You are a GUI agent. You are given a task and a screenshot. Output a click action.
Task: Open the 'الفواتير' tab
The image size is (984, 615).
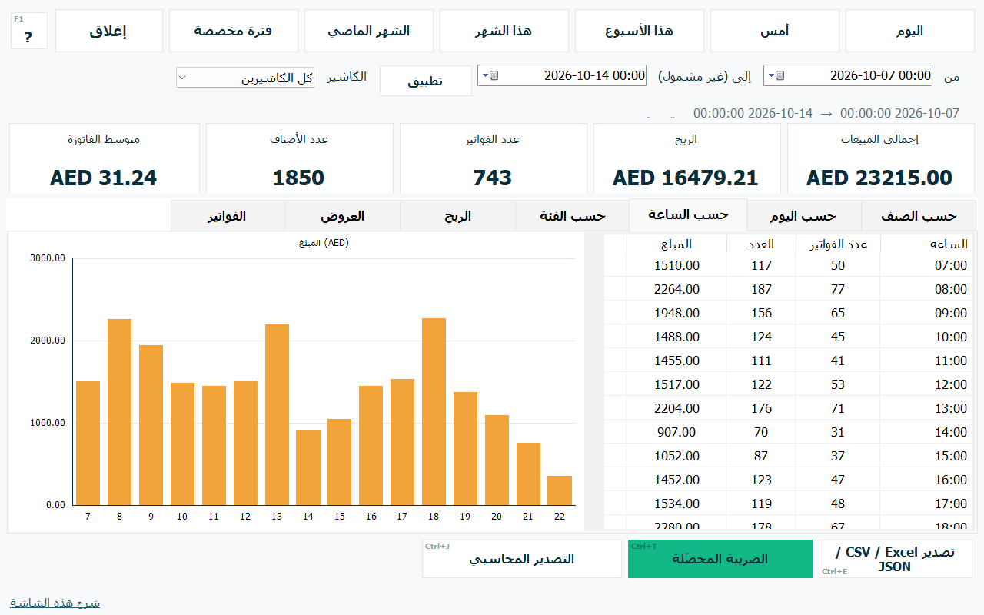pos(228,216)
